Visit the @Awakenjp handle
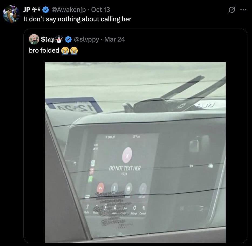Screen dimensions: 252x246 (x=68, y=10)
